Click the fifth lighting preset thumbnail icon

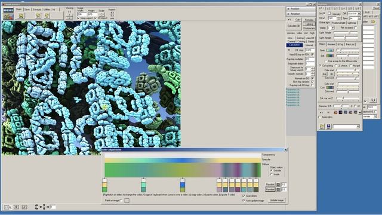coord(355,112)
